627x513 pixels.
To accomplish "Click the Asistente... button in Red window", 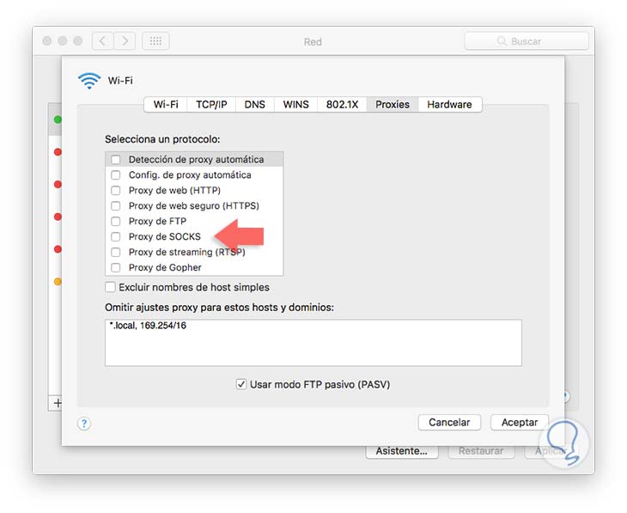I will 402,451.
